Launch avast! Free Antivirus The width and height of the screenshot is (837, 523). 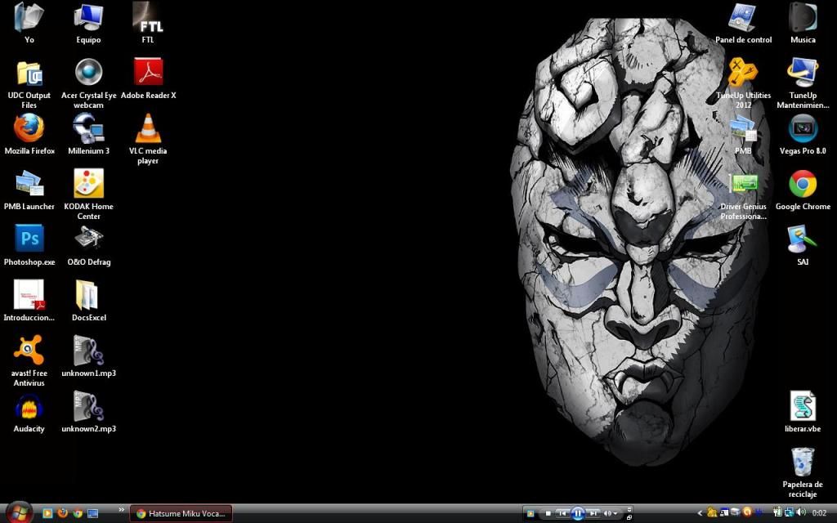point(29,361)
